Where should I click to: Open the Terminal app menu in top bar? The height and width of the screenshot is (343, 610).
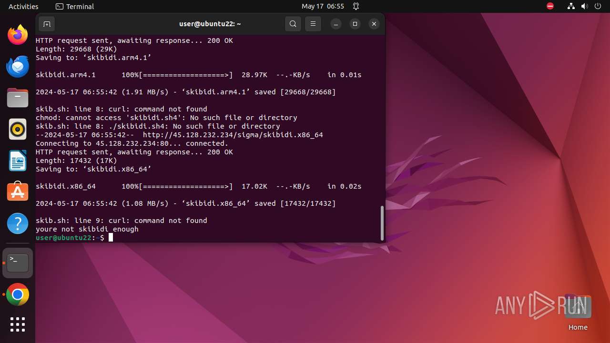click(75, 6)
